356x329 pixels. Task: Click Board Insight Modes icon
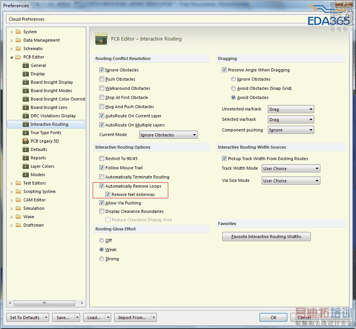click(26, 91)
